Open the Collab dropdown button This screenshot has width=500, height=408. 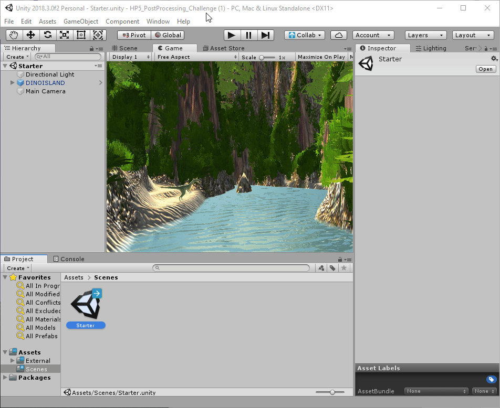point(305,35)
